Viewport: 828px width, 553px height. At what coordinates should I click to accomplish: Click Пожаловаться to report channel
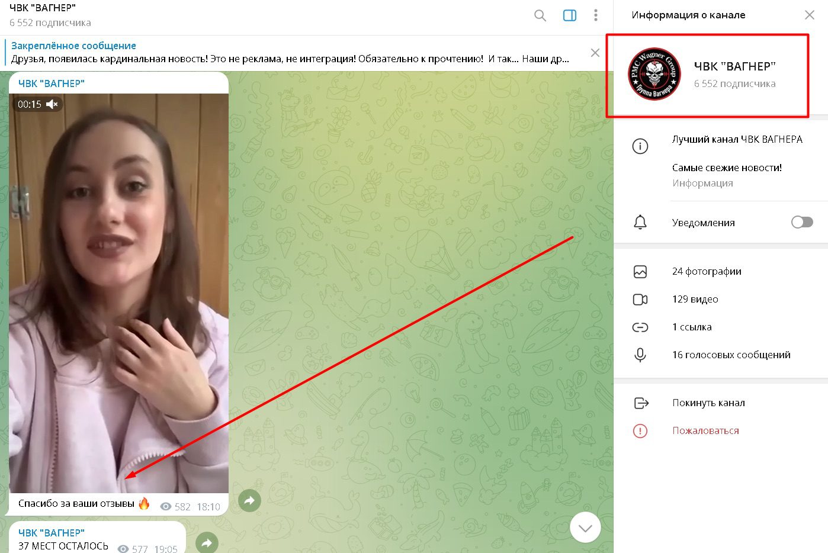click(705, 430)
